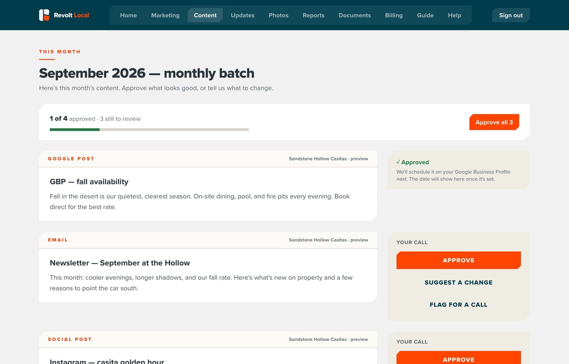The width and height of the screenshot is (569, 364).
Task: Click the approval progress bar
Action: 149,130
